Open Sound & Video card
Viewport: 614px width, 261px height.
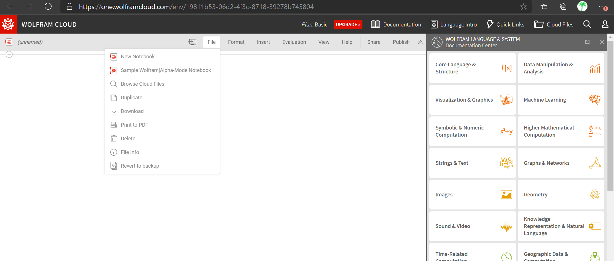click(x=472, y=226)
